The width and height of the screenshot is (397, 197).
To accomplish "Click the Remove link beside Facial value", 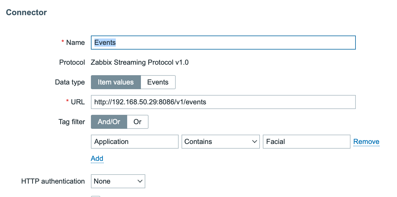I will pyautogui.click(x=366, y=141).
